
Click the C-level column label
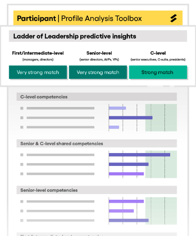click(x=158, y=53)
